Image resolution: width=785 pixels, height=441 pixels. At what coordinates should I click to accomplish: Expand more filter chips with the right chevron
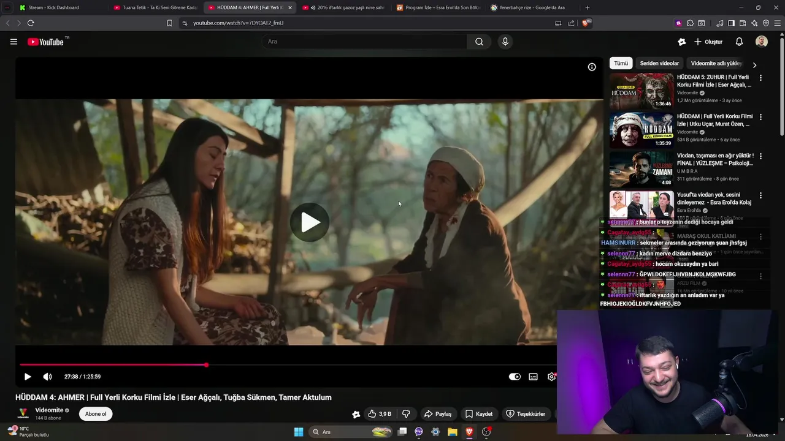(754, 64)
